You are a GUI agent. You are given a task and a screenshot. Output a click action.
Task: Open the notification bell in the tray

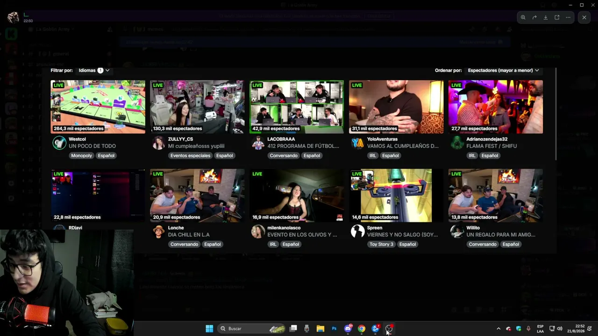[x=590, y=329]
